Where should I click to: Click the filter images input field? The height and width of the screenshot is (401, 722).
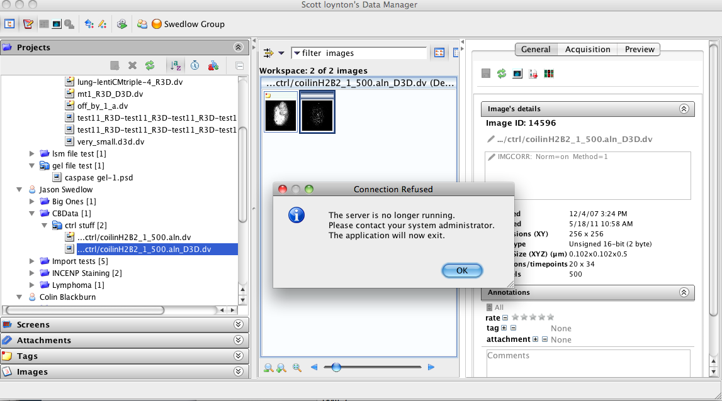364,53
